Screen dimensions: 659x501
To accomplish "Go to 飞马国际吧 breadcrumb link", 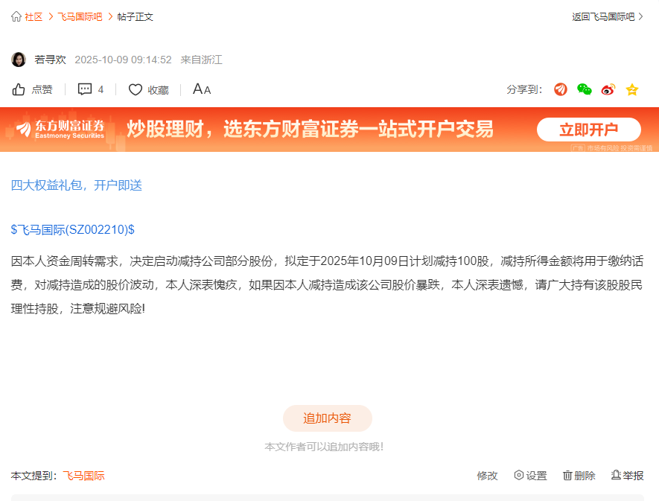I will 80,17.
